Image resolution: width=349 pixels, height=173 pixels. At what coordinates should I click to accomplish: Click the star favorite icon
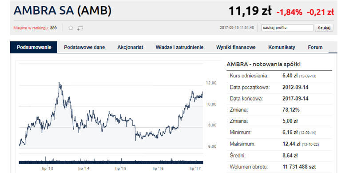coord(71,28)
